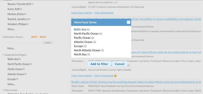The image size is (203, 94).
Task: Select North Pacific Ocean in the dialog list
Action: point(88,34)
